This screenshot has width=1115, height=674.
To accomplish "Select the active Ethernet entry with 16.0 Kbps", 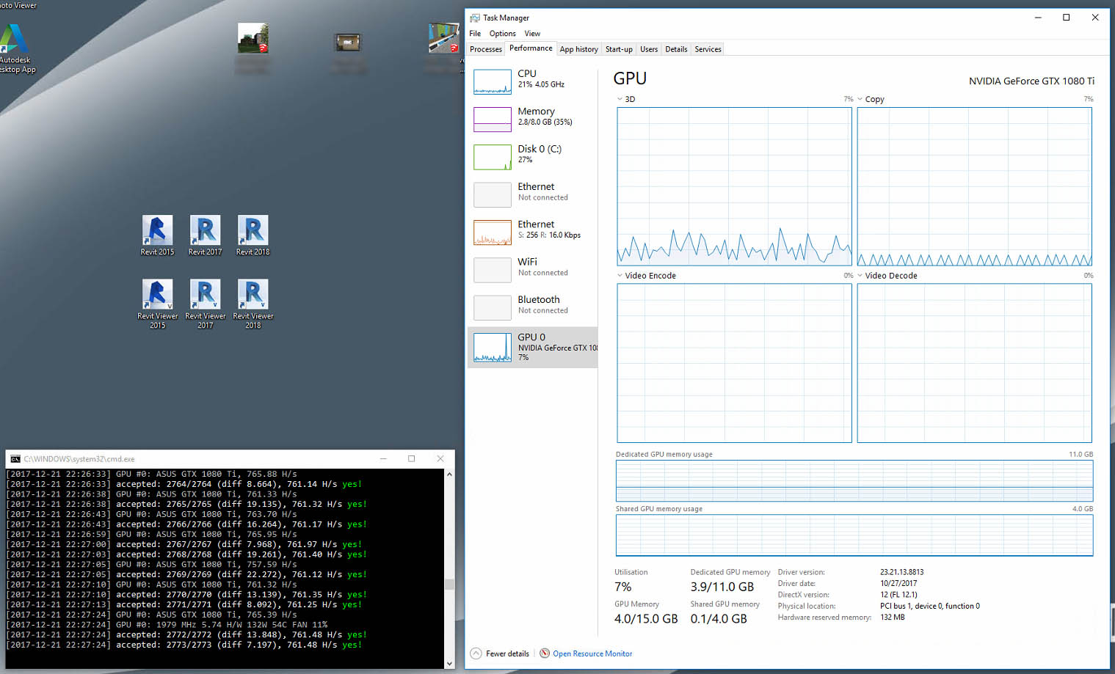I will click(532, 232).
